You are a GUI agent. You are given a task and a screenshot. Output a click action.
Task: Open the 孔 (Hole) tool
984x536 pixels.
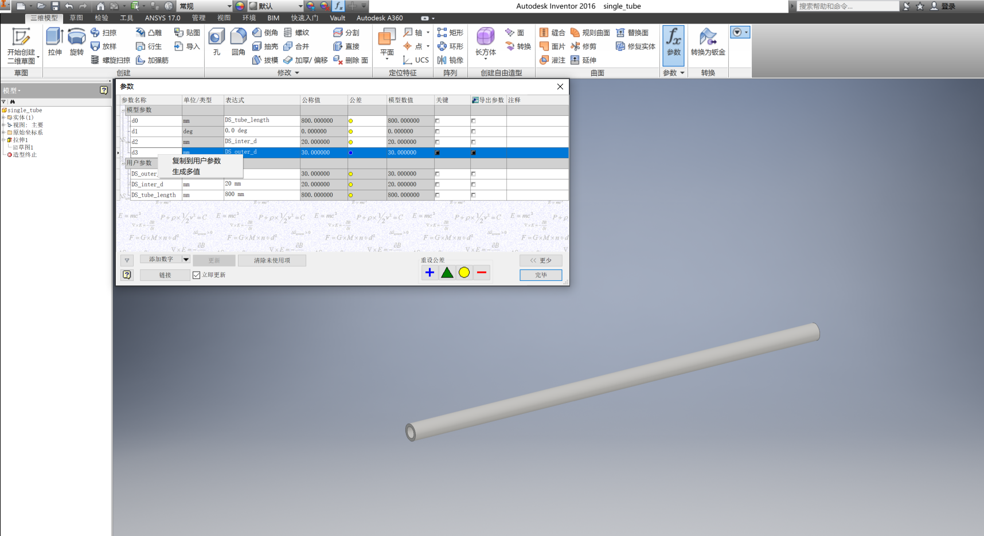[216, 40]
